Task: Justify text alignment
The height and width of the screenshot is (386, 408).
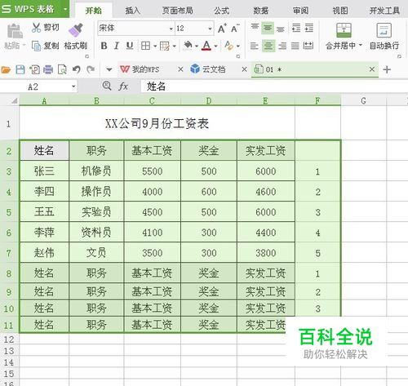Action: (295, 46)
